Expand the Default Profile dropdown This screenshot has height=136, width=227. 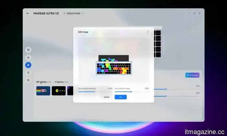point(74,13)
